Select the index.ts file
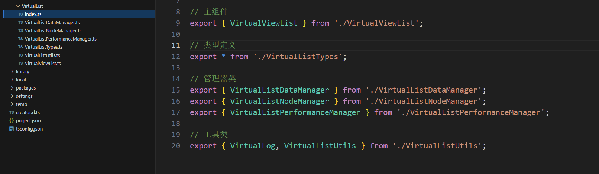Image resolution: width=599 pixels, height=174 pixels. pyautogui.click(x=33, y=14)
